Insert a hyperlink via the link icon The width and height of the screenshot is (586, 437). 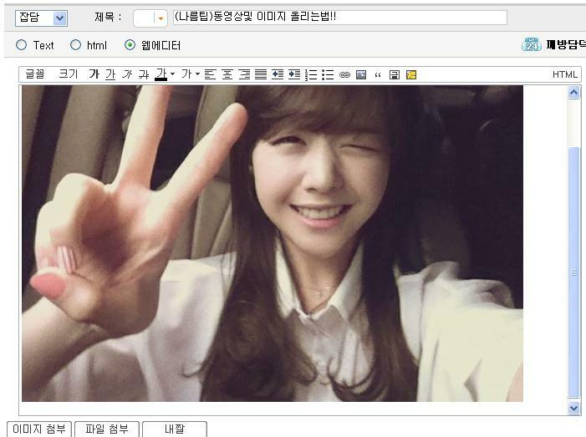click(x=344, y=74)
